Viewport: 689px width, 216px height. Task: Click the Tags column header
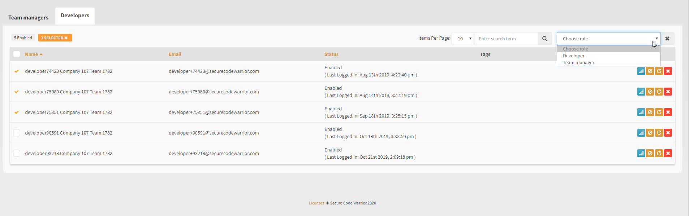[485, 54]
